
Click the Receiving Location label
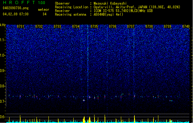coord(71,7)
